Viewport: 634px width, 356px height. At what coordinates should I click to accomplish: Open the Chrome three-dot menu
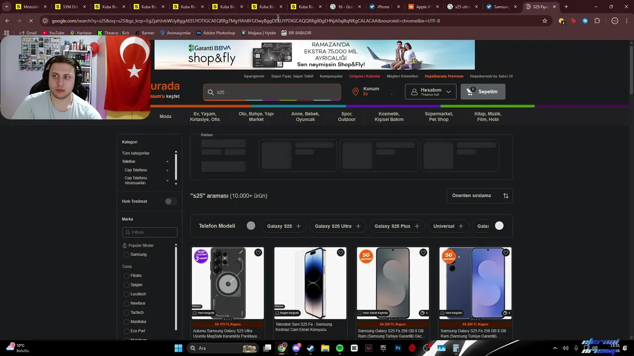pos(627,21)
